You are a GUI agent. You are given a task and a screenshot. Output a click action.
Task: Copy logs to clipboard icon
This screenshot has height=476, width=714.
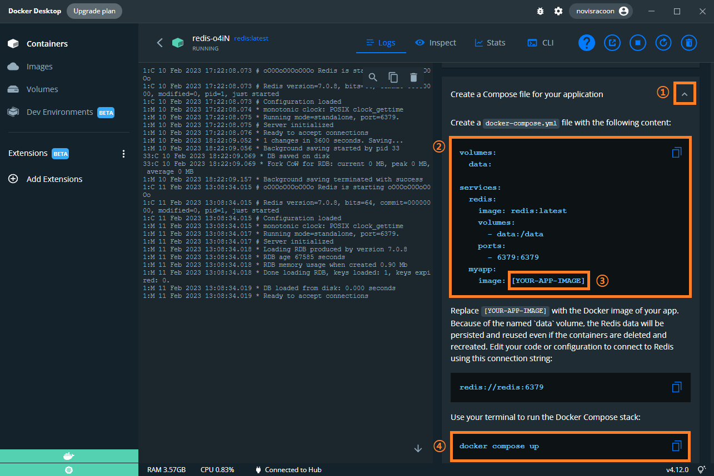pyautogui.click(x=393, y=78)
